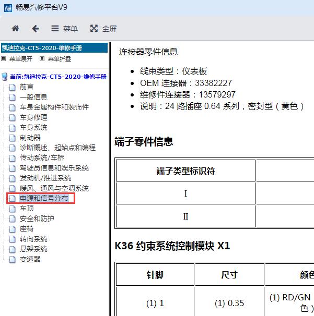Open the 座椅 section
This screenshot has height=316, width=314.
click(x=27, y=229)
